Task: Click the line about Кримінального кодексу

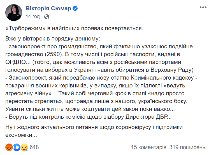Action: pyautogui.click(x=101, y=78)
